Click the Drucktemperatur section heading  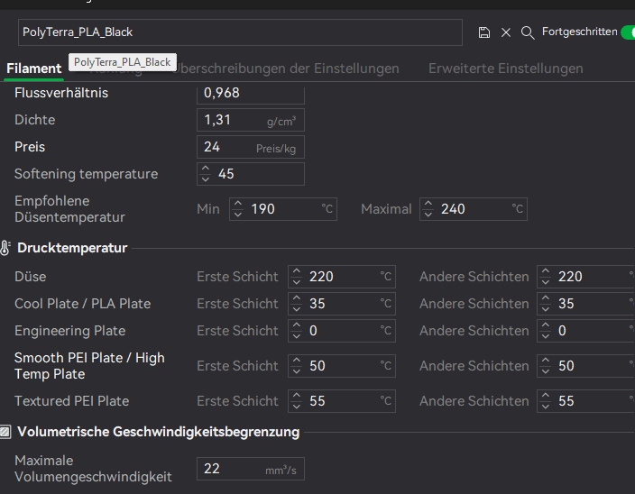pos(72,248)
